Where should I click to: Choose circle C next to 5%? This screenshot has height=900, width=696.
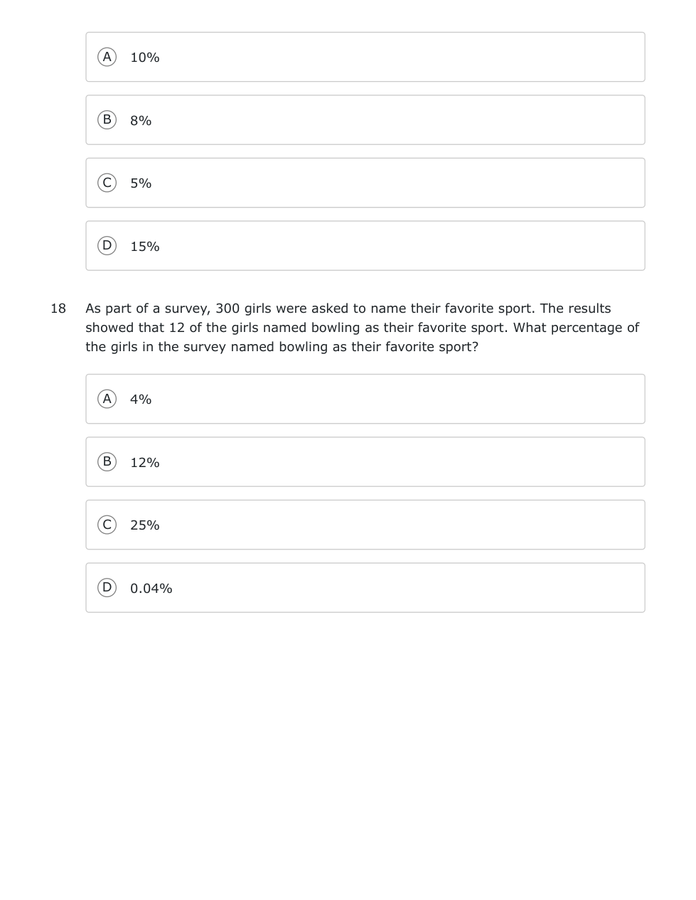(107, 183)
